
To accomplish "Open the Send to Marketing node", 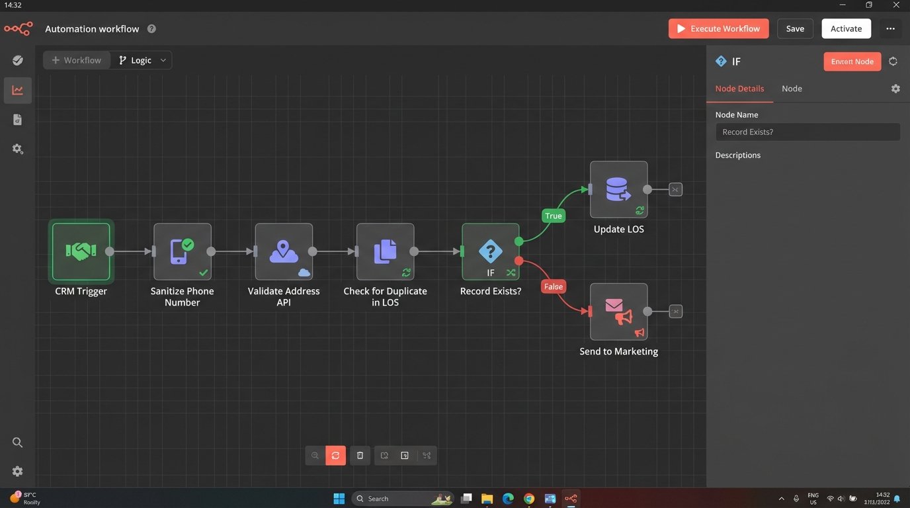I will (x=618, y=311).
